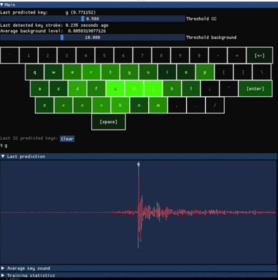This screenshot has height=280, width=278.
Task: Choose the j key
Action: click(x=153, y=88)
